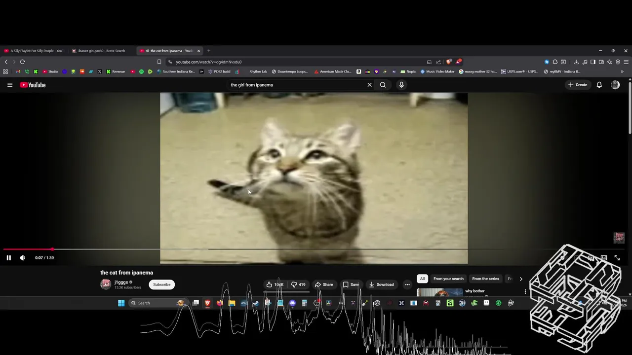The width and height of the screenshot is (632, 355).
Task: Select the From the series chip
Action: tap(485, 279)
